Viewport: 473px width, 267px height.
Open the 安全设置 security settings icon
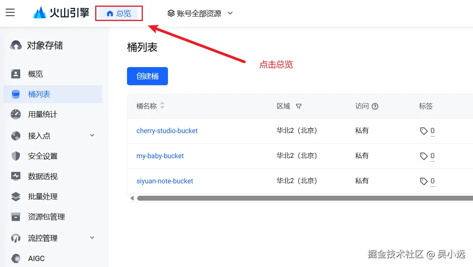tap(15, 156)
